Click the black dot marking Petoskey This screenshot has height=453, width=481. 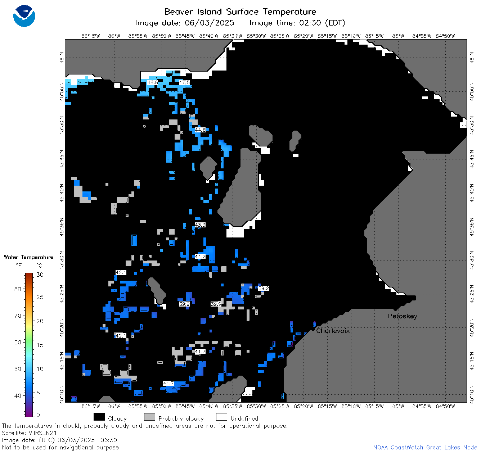click(x=395, y=309)
